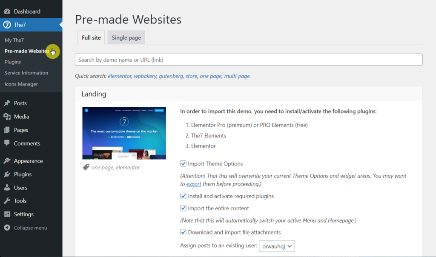Viewport: 436px width, 257px height.
Task: Click the Collapse menu arrow icon
Action: (x=7, y=228)
